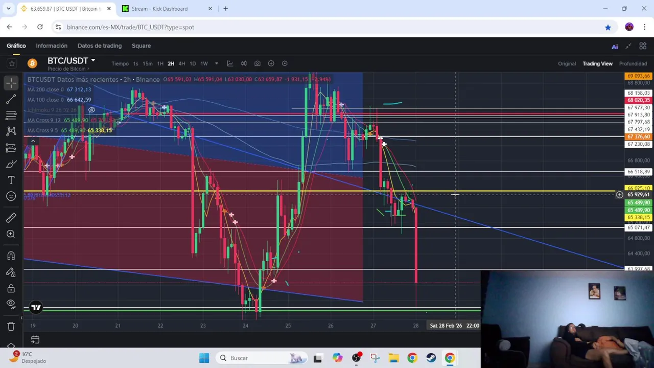Viewport: 654px width, 368px height.
Task: Open the Información tab
Action: pyautogui.click(x=52, y=46)
